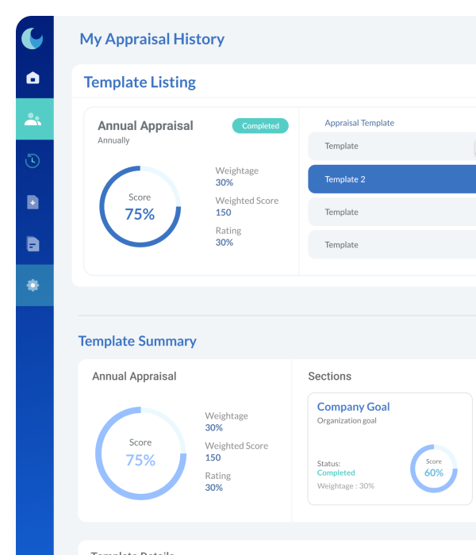476x555 pixels.
Task: Open the history clock sidebar icon
Action: [x=33, y=161]
